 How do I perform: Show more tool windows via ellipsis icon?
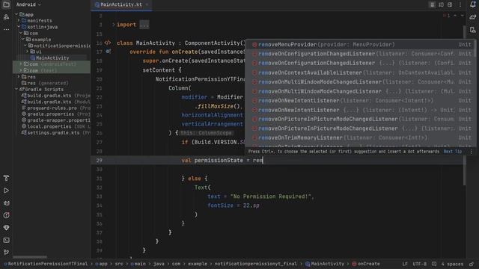pyautogui.click(x=6, y=30)
